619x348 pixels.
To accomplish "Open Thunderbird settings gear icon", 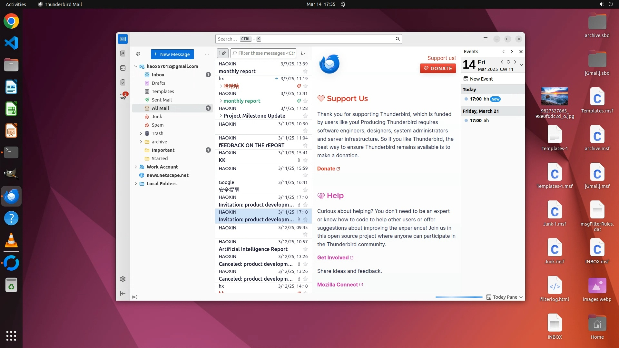I will pos(123,279).
